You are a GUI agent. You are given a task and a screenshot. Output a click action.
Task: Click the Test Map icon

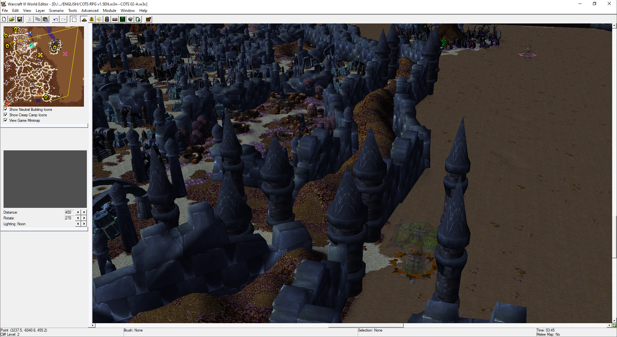148,19
